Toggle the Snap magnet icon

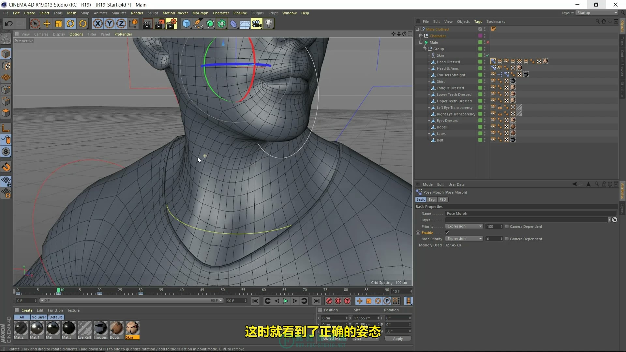pos(6,167)
